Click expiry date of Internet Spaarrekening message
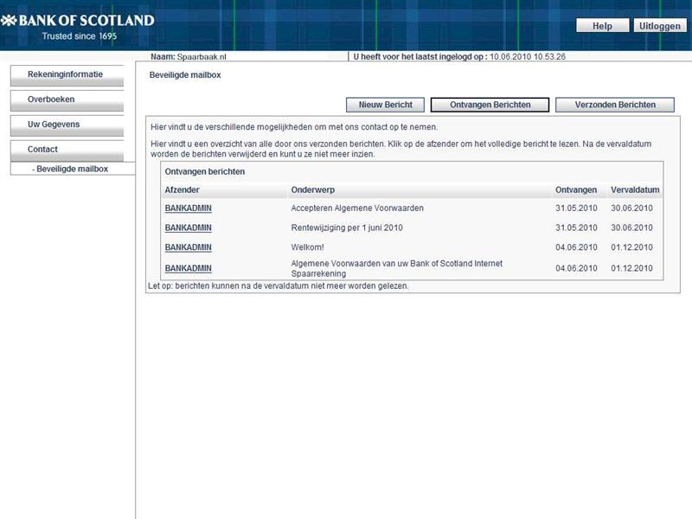Image resolution: width=692 pixels, height=519 pixels. (631, 268)
